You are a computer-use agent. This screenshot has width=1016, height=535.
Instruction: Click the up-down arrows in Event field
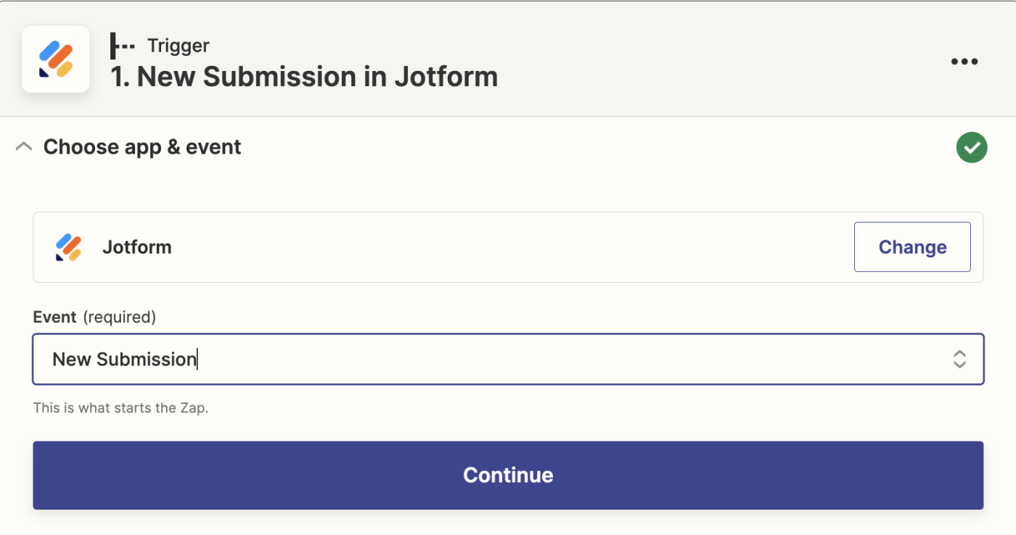point(959,359)
